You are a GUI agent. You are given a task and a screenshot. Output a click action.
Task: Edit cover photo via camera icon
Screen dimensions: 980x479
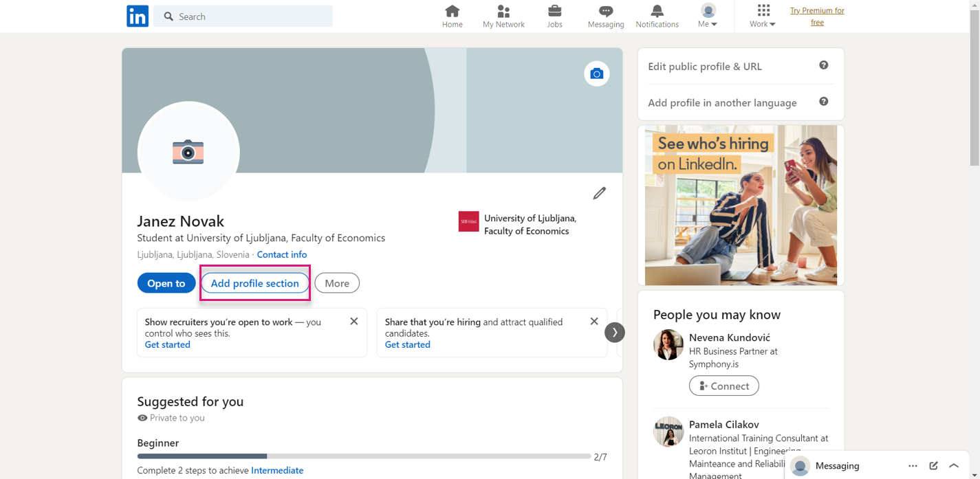coord(596,74)
